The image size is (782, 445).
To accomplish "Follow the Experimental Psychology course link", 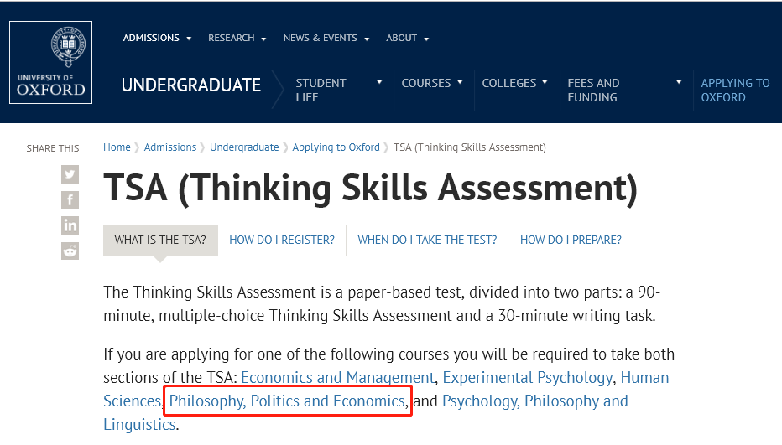I will 527,377.
